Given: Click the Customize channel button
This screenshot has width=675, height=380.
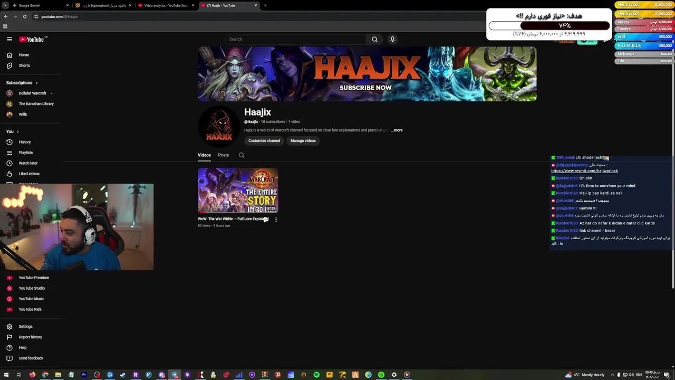Looking at the screenshot, I should coord(264,141).
